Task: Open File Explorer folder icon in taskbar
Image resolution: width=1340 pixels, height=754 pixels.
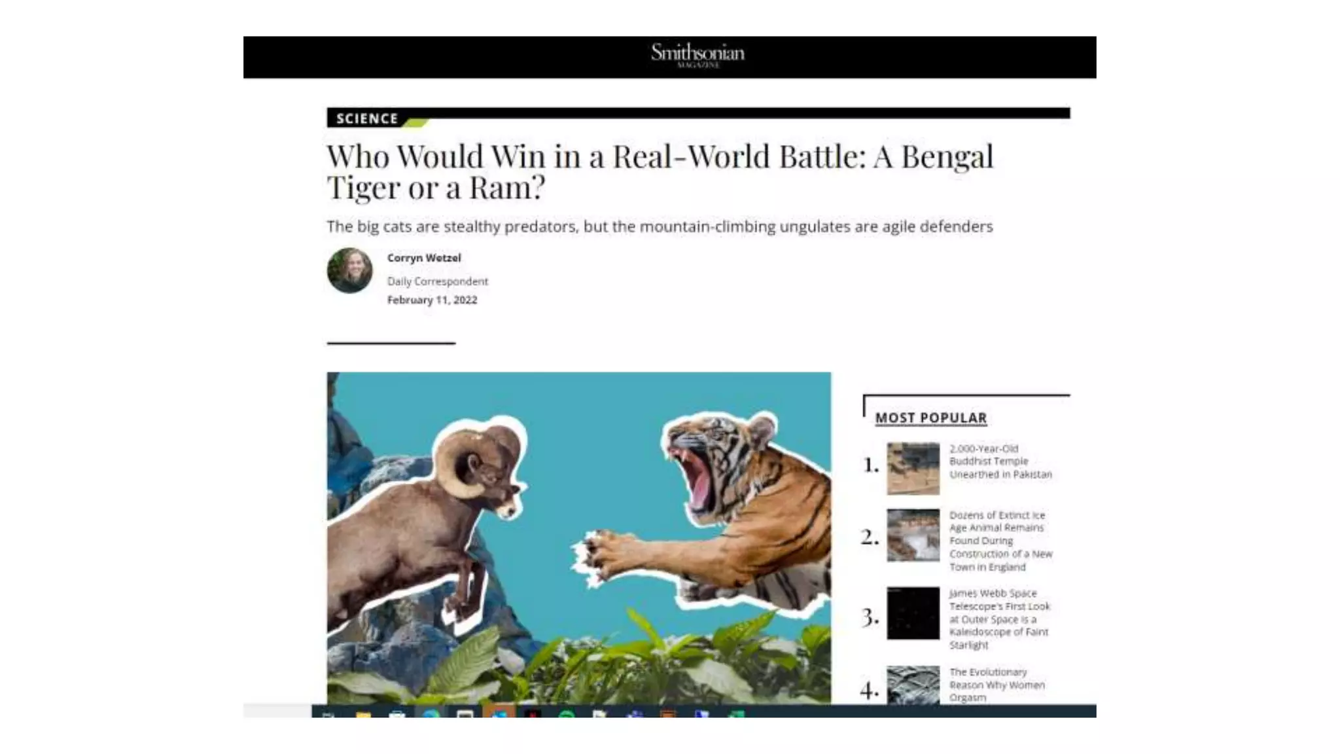Action: [363, 713]
